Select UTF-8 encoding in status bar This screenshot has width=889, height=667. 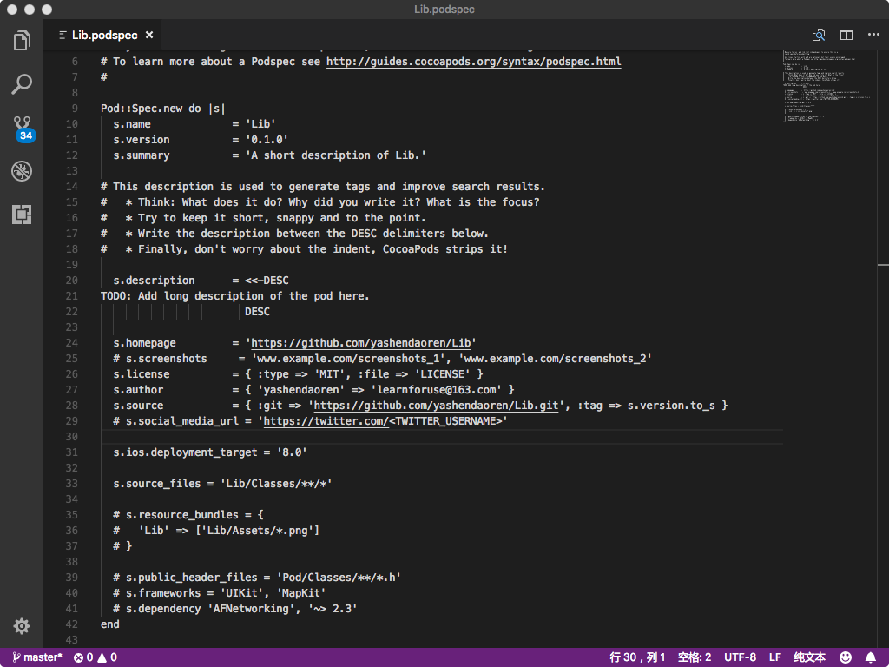[x=740, y=657]
